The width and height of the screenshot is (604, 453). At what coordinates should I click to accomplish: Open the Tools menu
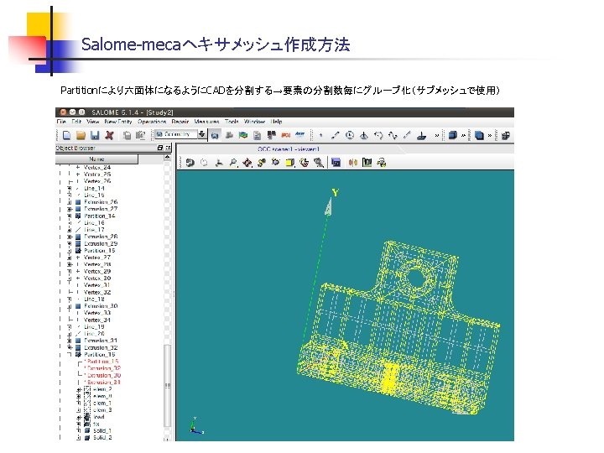tap(232, 122)
